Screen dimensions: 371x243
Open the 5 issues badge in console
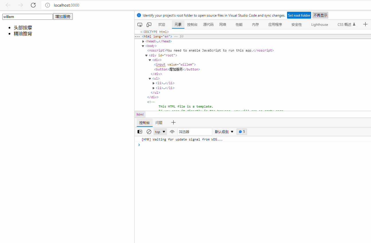pyautogui.click(x=242, y=132)
